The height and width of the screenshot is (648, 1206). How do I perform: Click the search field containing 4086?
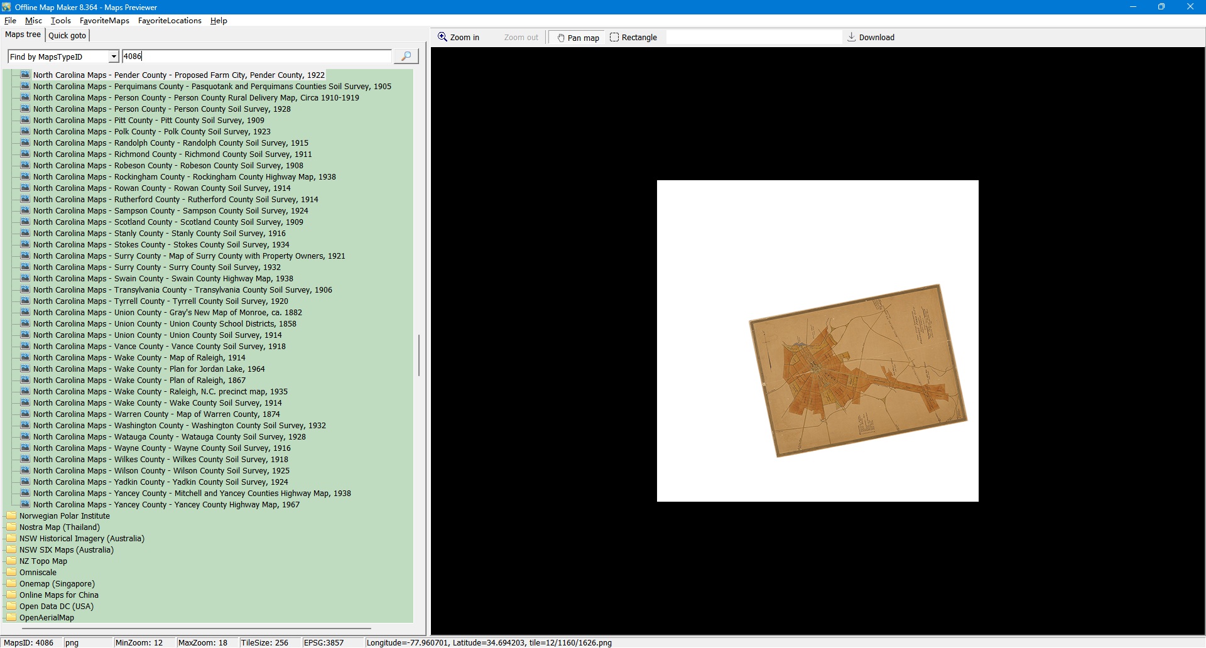point(256,57)
